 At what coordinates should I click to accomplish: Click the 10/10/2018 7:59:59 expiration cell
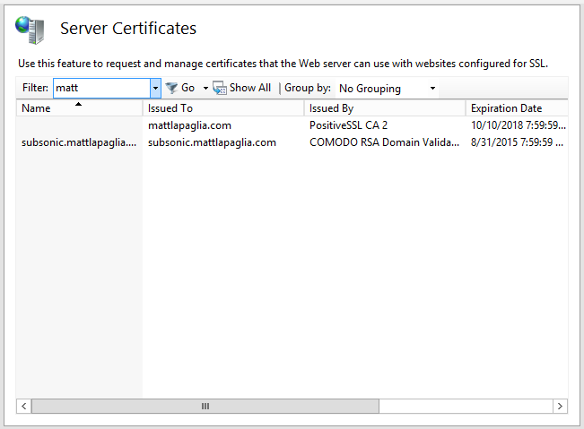point(519,125)
